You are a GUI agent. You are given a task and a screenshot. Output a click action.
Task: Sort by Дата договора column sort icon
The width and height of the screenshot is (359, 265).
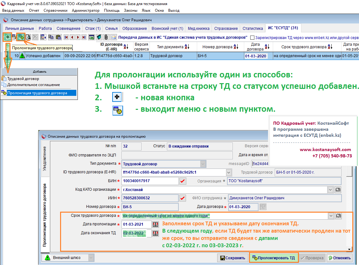tap(267, 47)
